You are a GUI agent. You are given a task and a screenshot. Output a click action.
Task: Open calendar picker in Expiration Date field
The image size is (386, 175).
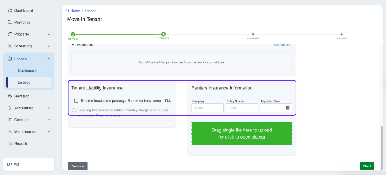(x=288, y=108)
